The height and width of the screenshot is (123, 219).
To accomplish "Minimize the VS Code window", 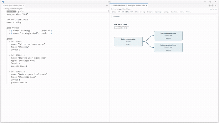I will tap(205, 2).
